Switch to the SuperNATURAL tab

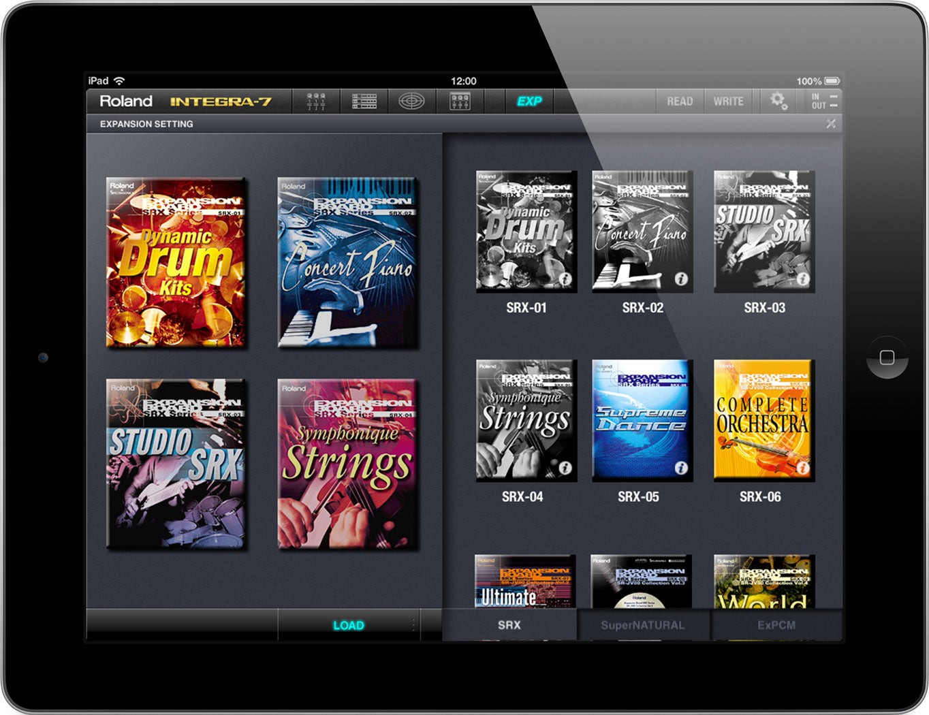click(643, 625)
